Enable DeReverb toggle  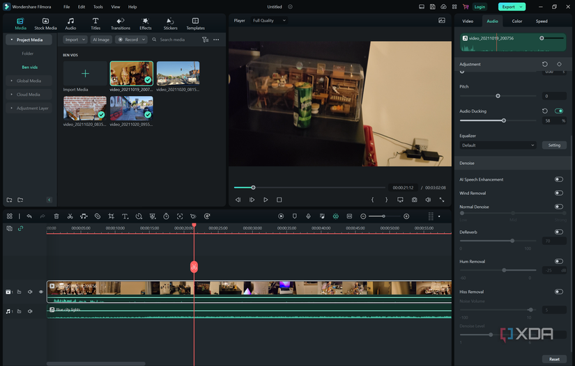click(559, 232)
